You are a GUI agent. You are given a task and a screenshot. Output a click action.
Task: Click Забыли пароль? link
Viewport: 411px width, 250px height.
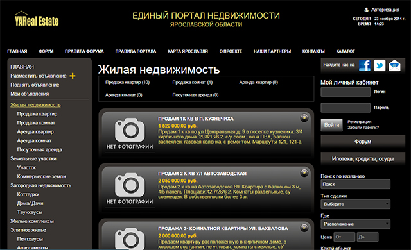[363, 128]
